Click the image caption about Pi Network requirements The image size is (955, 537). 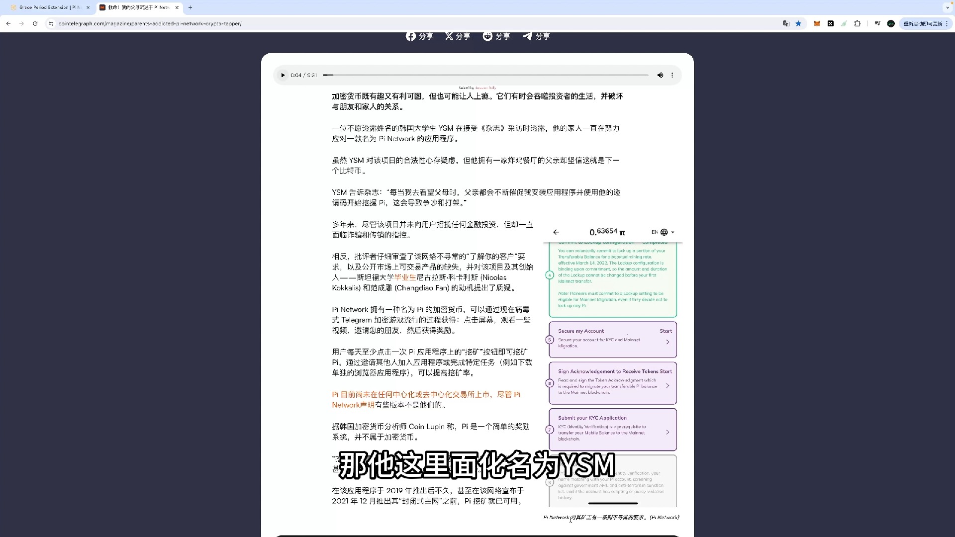[x=611, y=518]
